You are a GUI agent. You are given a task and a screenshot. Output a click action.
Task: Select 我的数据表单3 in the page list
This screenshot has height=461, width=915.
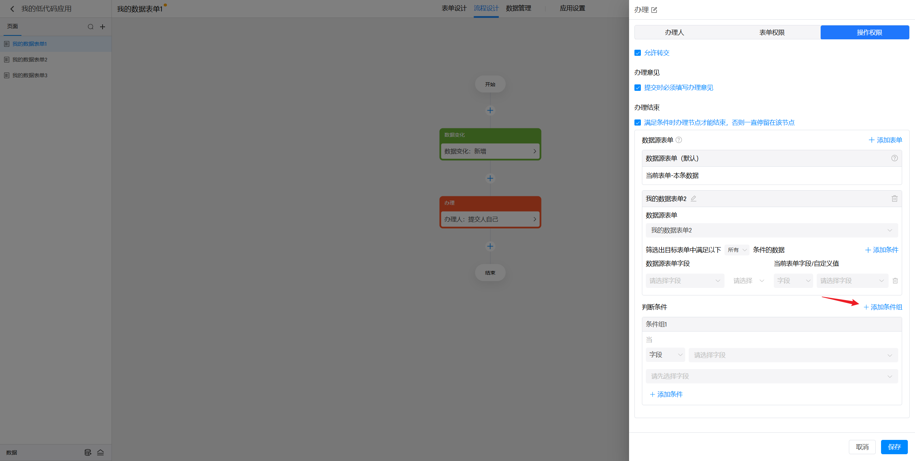click(30, 75)
